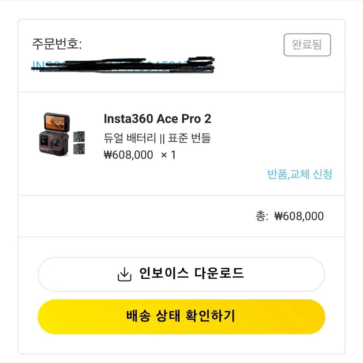Tap the 완료됨 order status badge

[307, 45]
